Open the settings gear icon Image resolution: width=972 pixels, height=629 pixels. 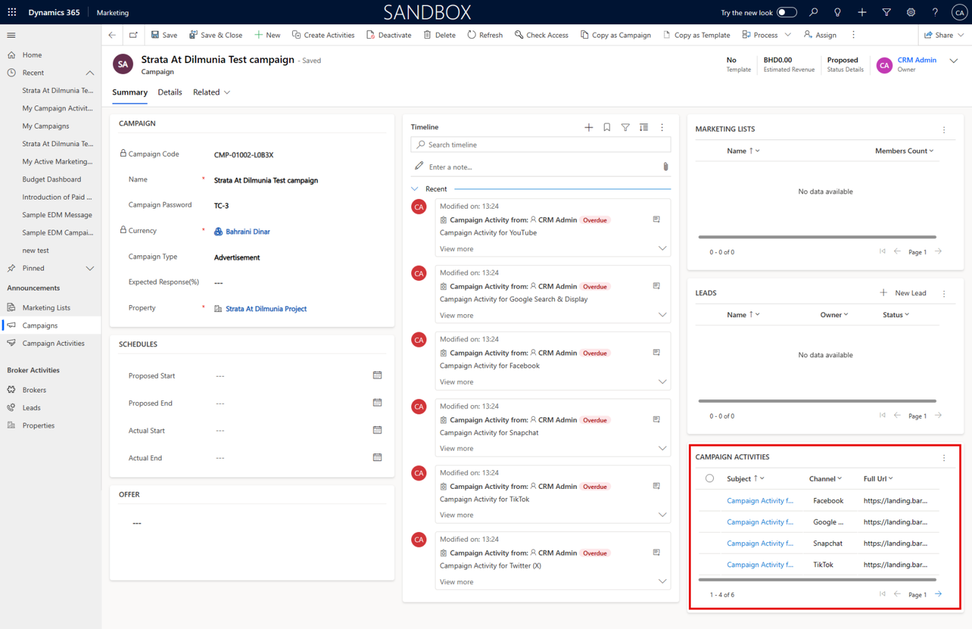pos(911,12)
